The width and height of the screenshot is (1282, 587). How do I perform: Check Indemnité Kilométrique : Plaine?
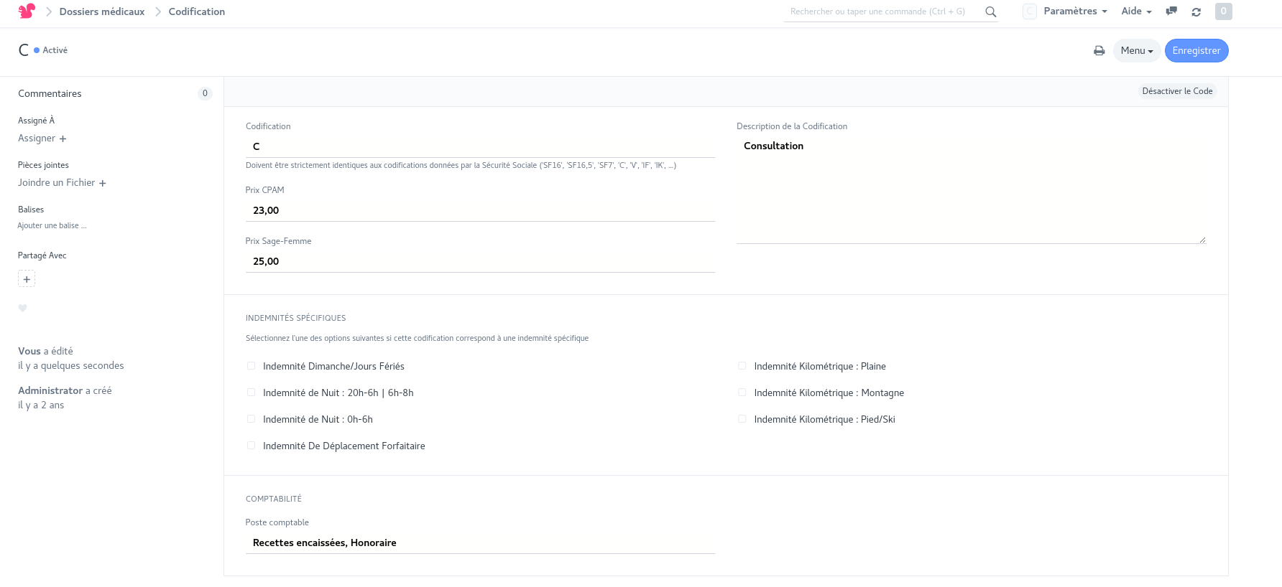[742, 366]
